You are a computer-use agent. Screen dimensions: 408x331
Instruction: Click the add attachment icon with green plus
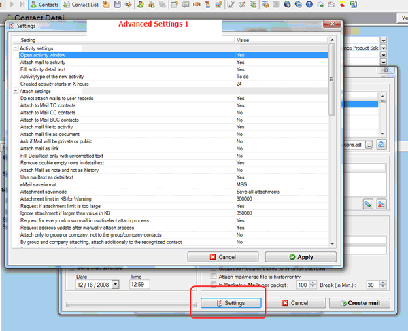pos(367,203)
